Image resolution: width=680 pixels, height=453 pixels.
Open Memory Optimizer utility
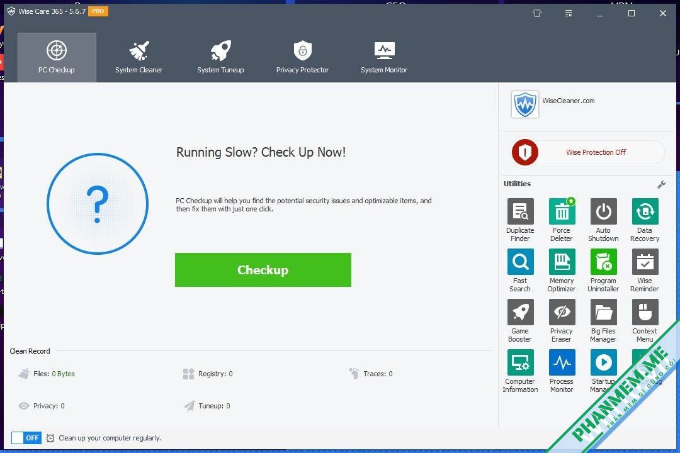562,271
